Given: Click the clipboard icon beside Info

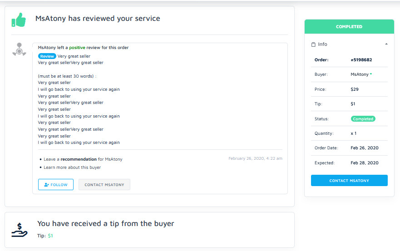Looking at the screenshot, I should point(313,44).
